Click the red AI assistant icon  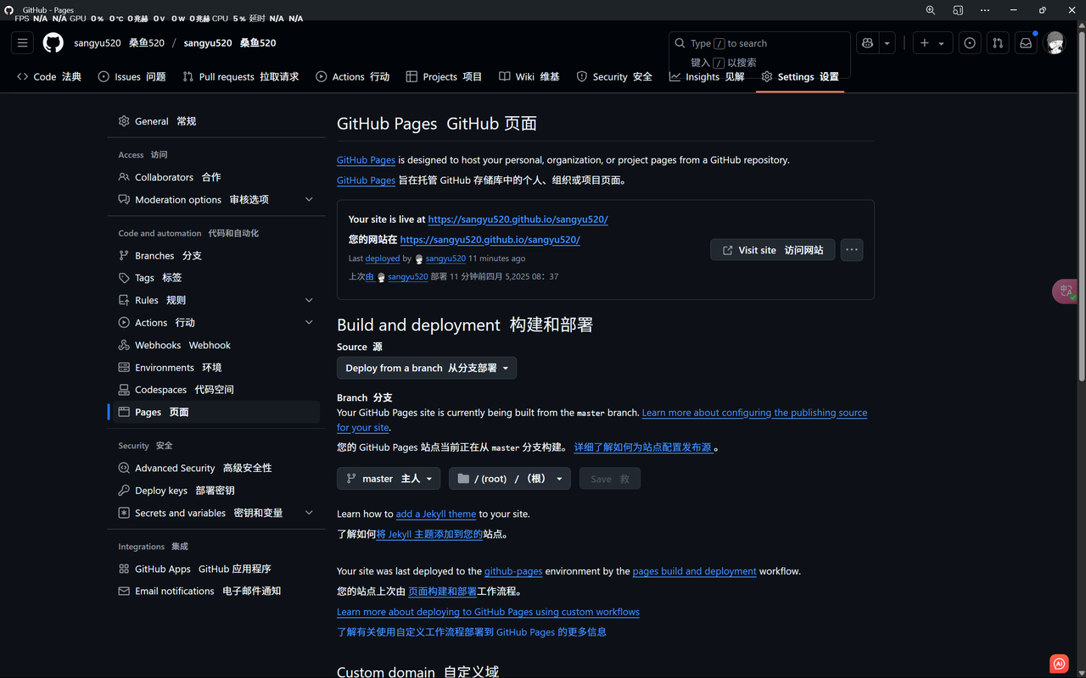(1059, 663)
